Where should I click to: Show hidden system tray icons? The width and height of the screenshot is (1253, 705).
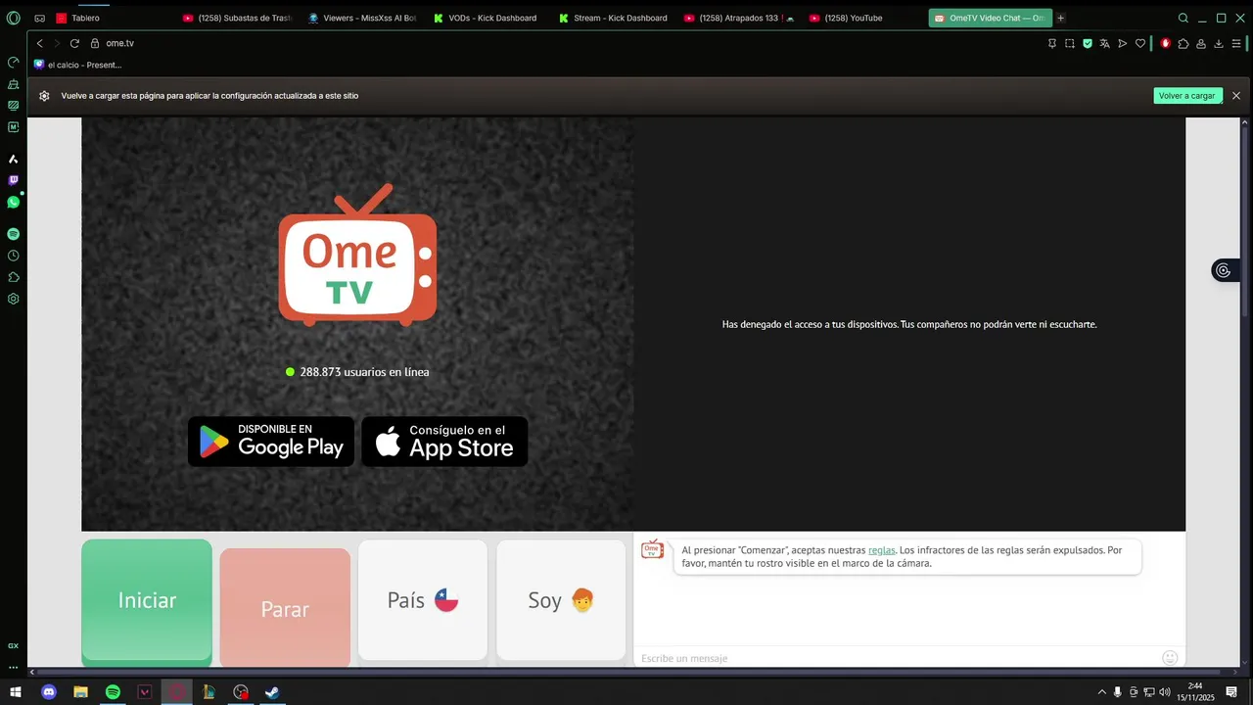click(x=1102, y=692)
